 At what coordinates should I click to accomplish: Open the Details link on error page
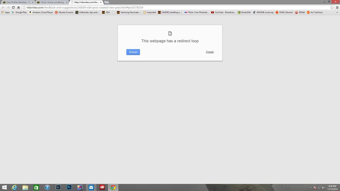coord(210,52)
